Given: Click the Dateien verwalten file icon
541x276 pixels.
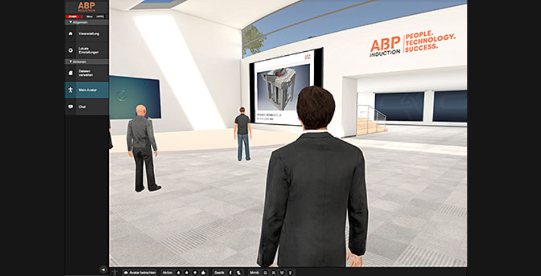Looking at the screenshot, I should tap(71, 73).
